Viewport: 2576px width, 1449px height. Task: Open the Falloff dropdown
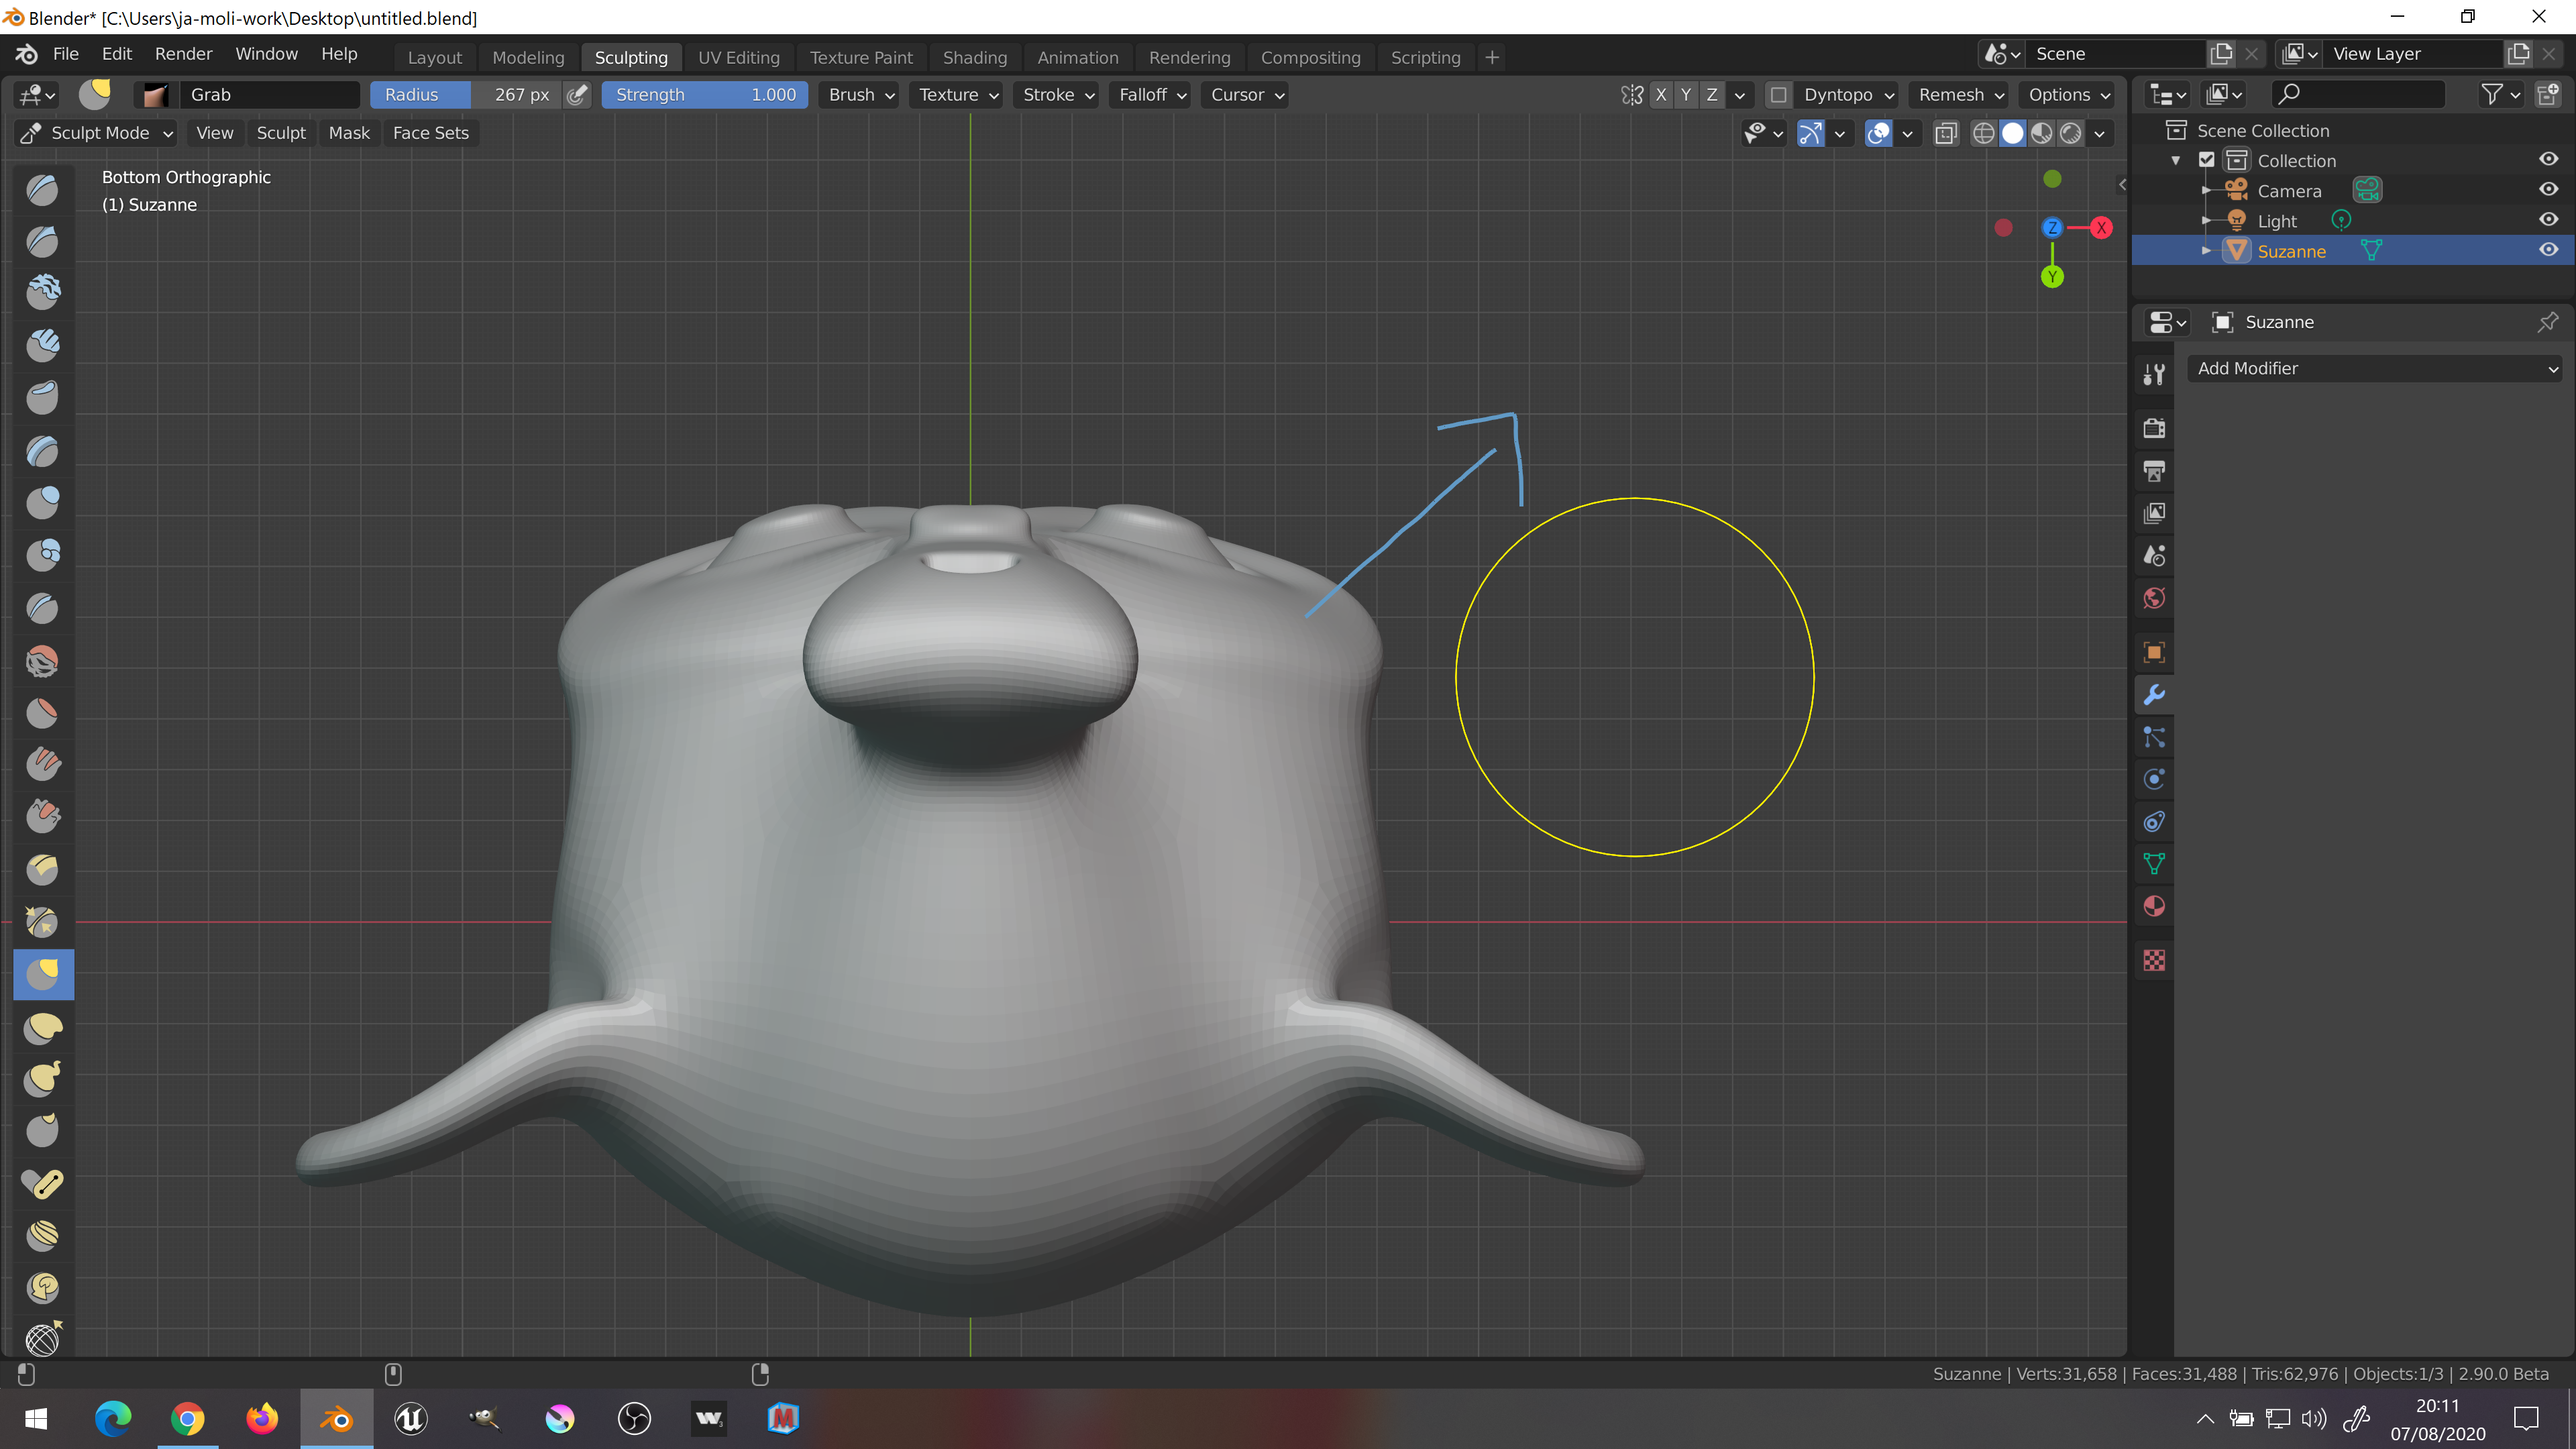(1151, 95)
